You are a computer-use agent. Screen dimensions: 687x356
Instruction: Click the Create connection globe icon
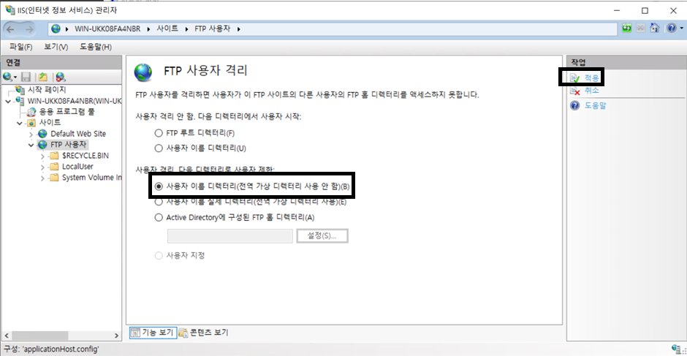pyautogui.click(x=8, y=77)
